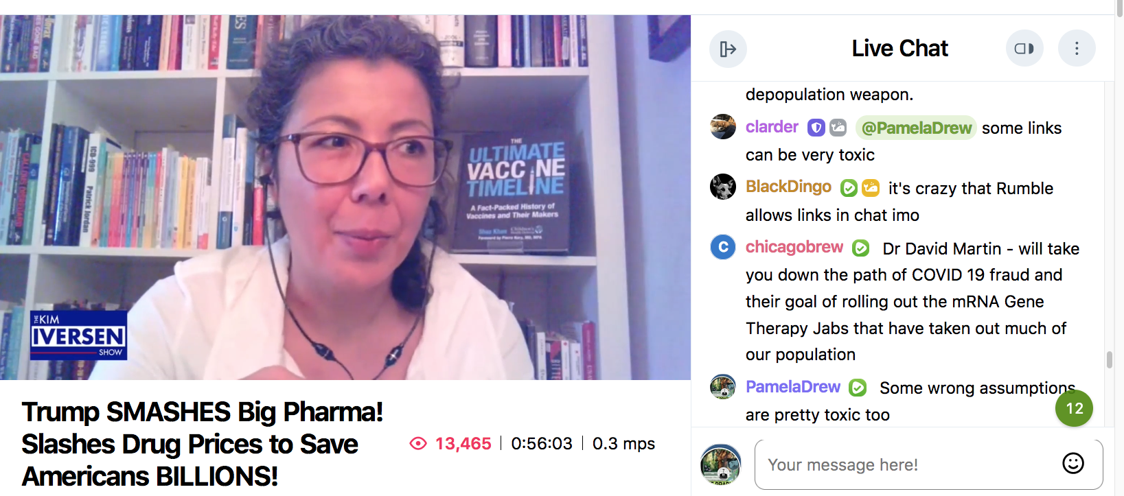Click BlackDingo's yellow subscriber badge
Viewport: 1124px width, 496px height.
click(x=871, y=187)
